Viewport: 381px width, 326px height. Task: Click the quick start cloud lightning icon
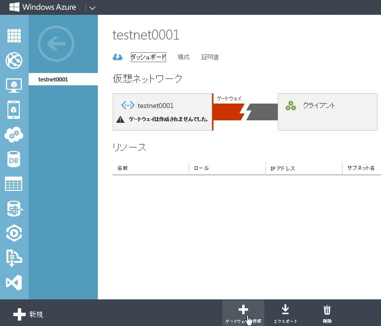click(118, 57)
